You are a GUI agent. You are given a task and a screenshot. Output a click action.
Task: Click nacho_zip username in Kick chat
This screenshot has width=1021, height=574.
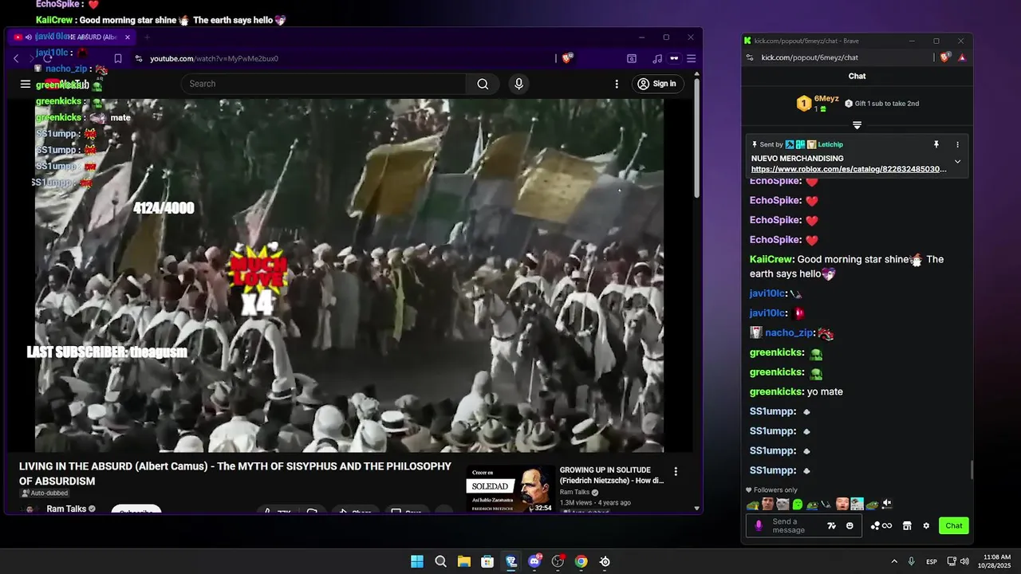coord(789,332)
